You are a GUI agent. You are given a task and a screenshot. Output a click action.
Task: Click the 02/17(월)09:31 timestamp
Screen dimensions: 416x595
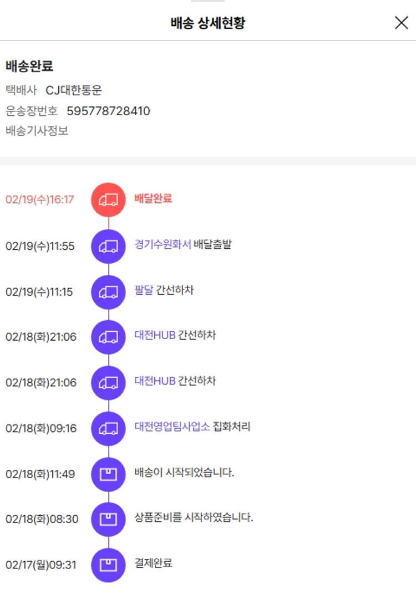[x=41, y=565]
